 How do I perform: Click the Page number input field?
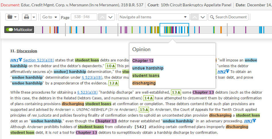pos(84,17)
